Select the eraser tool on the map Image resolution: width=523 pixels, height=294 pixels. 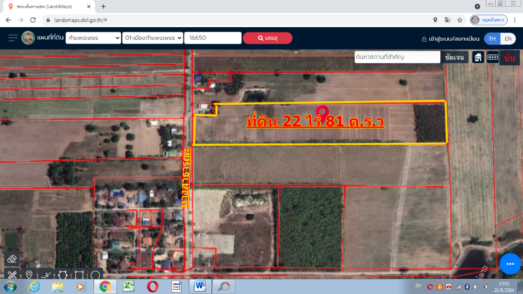point(12,259)
